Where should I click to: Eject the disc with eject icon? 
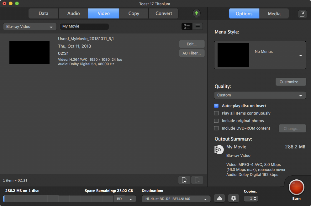[x=219, y=198]
